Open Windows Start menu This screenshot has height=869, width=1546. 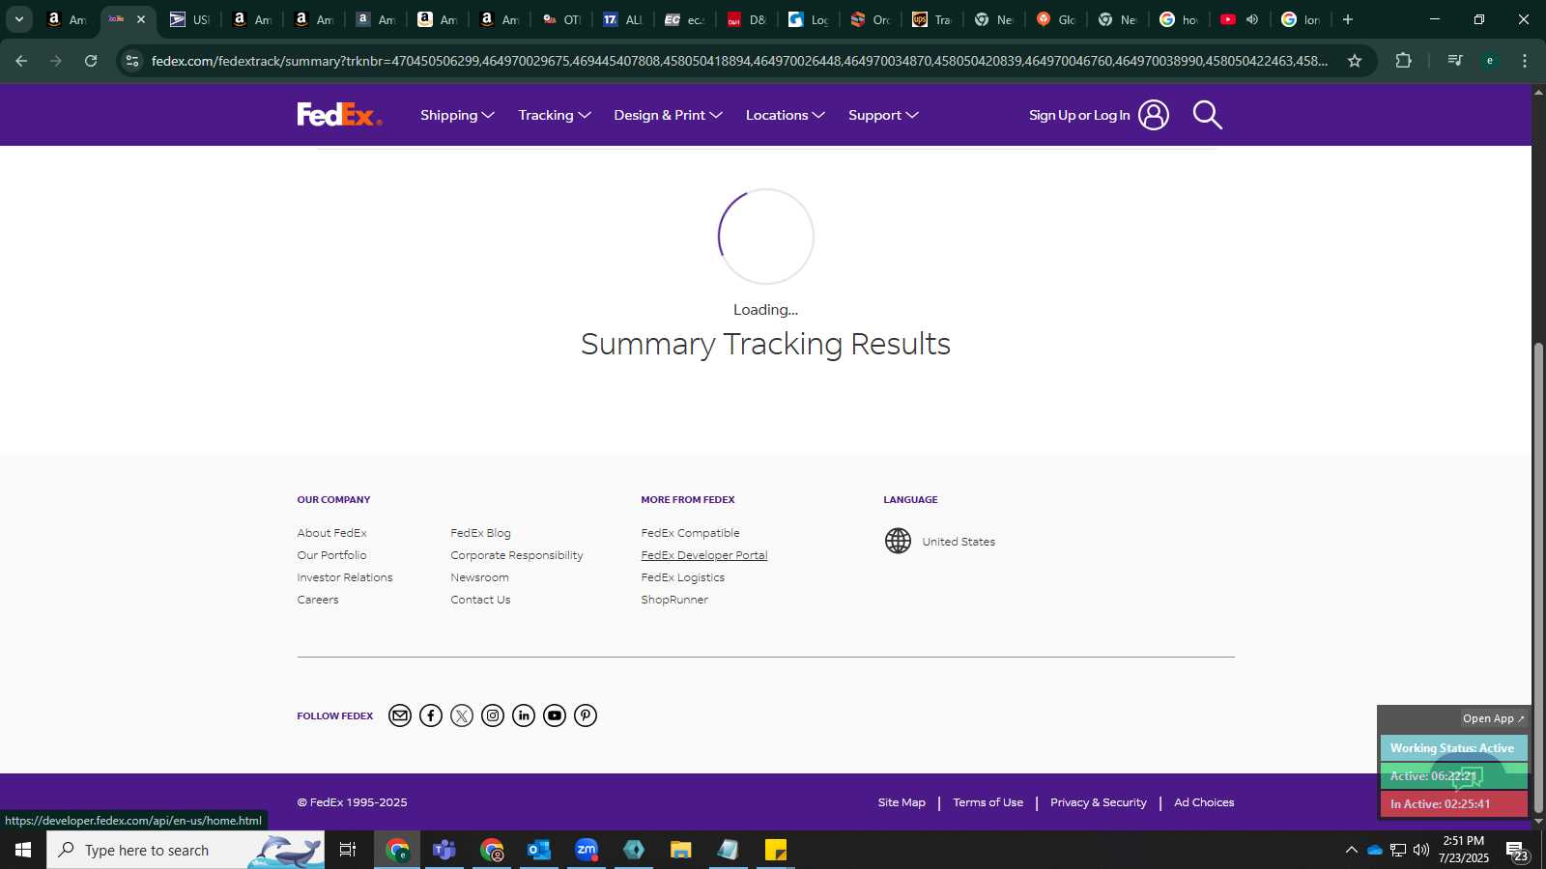[23, 850]
